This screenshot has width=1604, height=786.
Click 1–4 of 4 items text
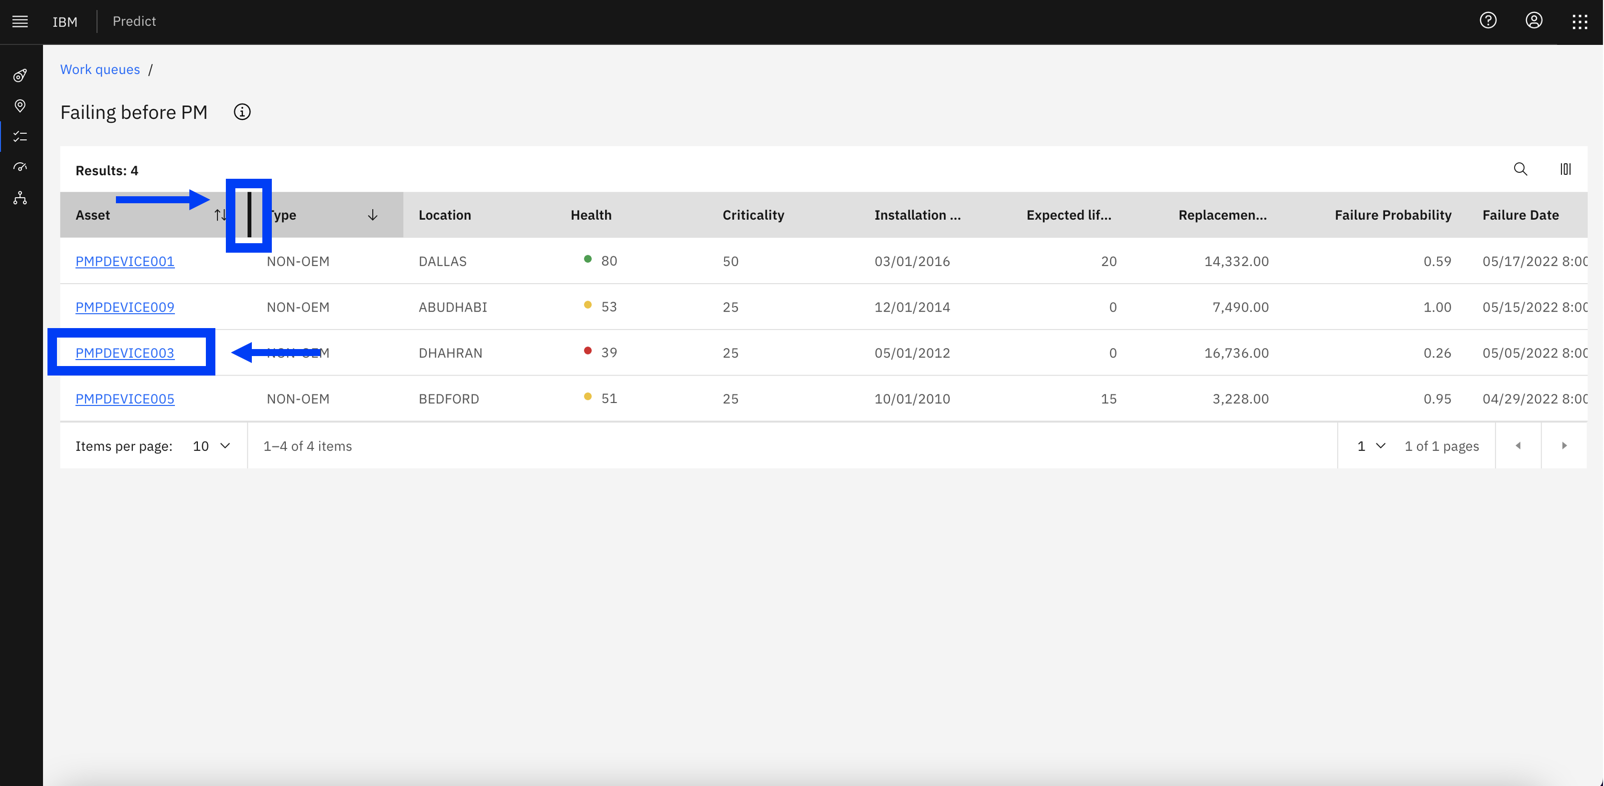(307, 446)
